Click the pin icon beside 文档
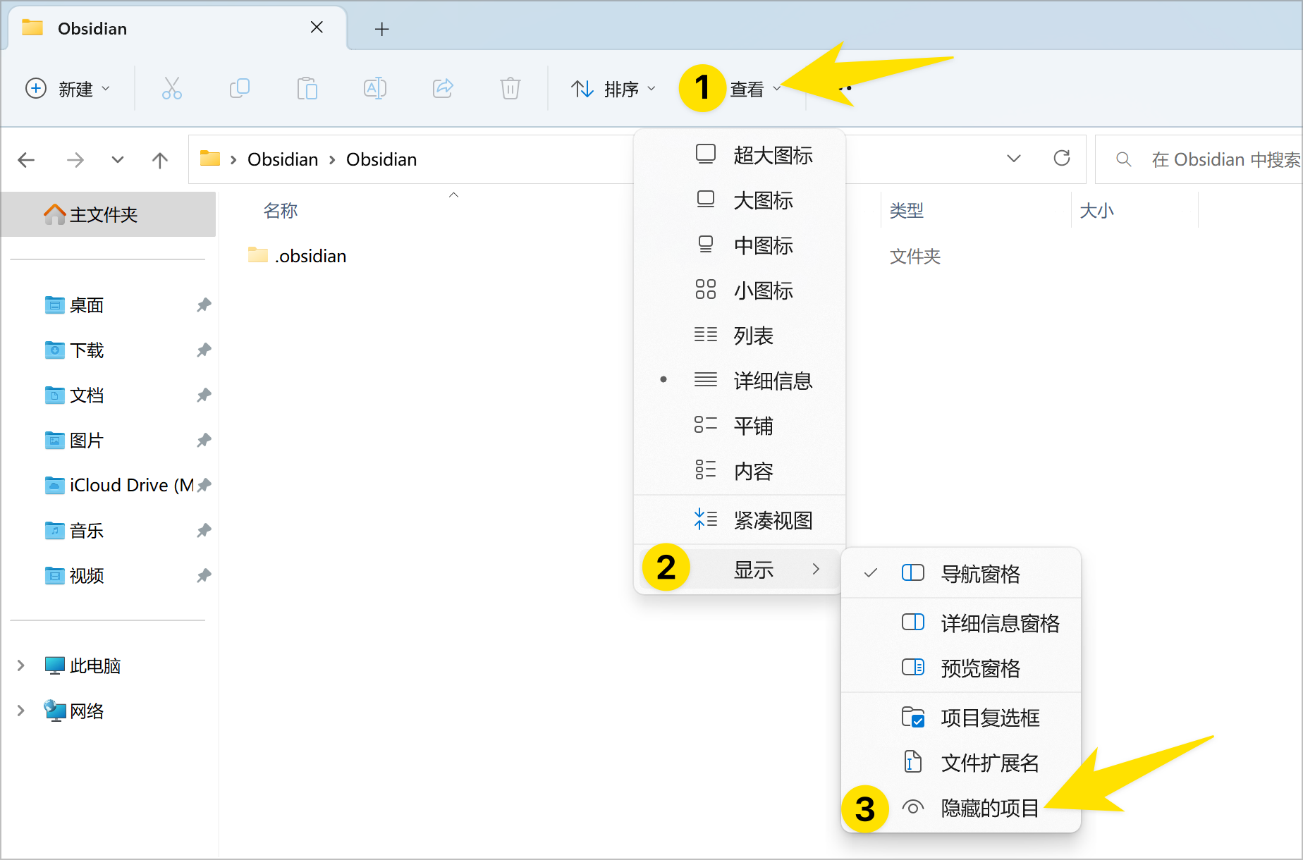1303x860 pixels. pos(204,395)
